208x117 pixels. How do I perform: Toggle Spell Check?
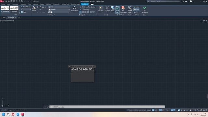pos(117,9)
